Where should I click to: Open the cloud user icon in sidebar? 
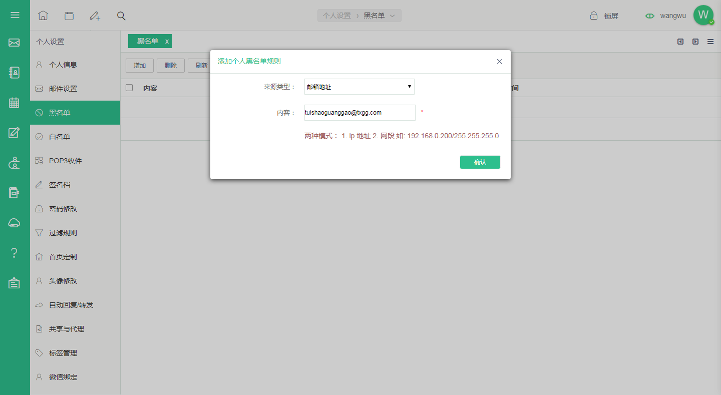point(15,163)
